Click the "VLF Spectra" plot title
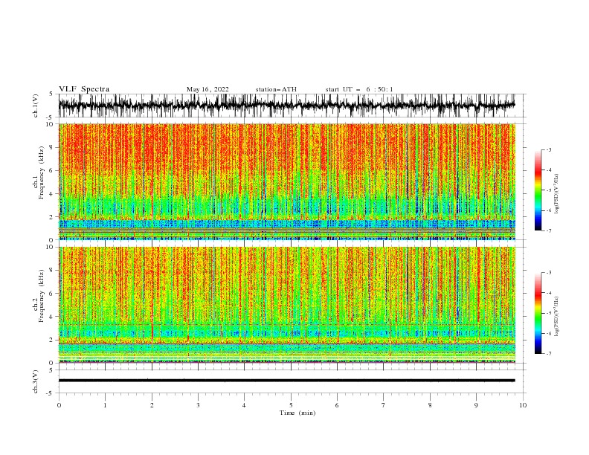 click(84, 89)
